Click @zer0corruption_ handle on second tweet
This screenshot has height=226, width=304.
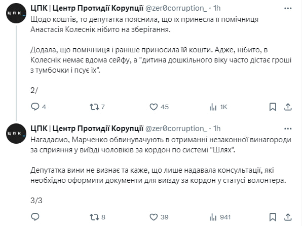177,128
